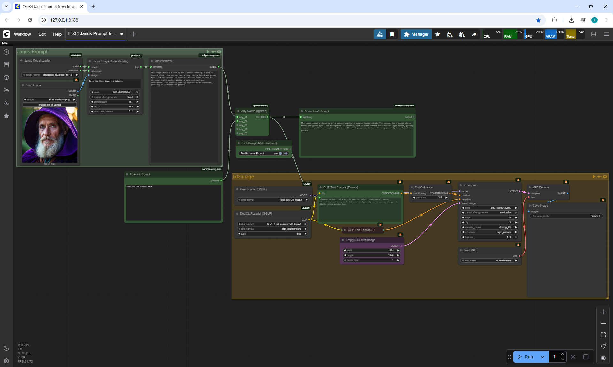613x367 pixels.
Task: Toggle link visibility eye icon
Action: pos(603,358)
